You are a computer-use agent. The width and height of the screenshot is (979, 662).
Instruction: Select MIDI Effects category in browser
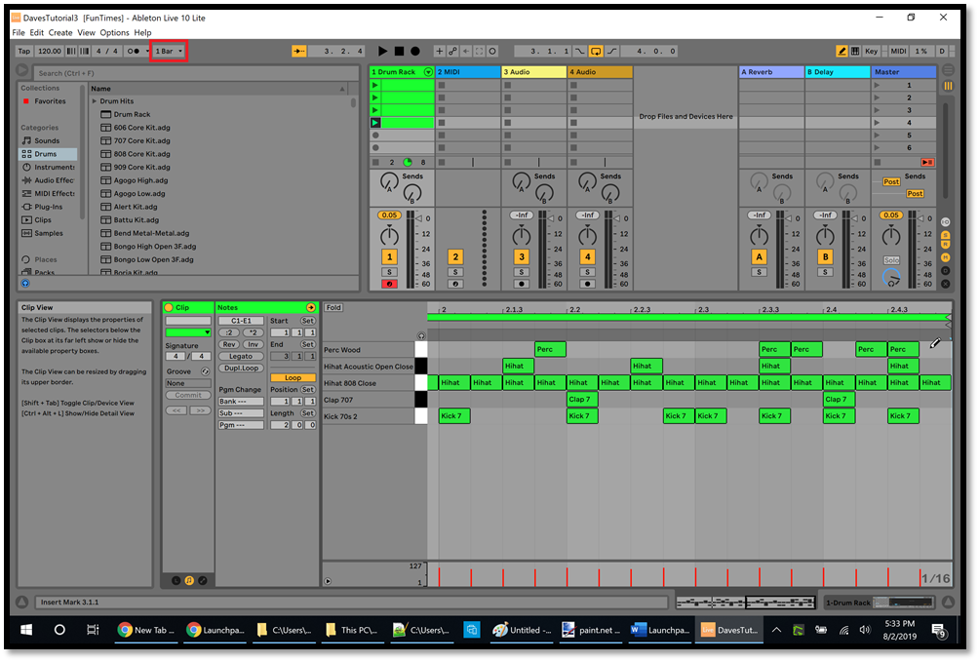[x=48, y=194]
